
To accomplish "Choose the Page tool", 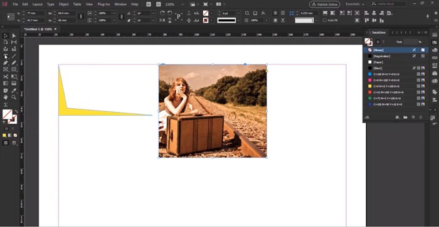I will coord(5,42).
